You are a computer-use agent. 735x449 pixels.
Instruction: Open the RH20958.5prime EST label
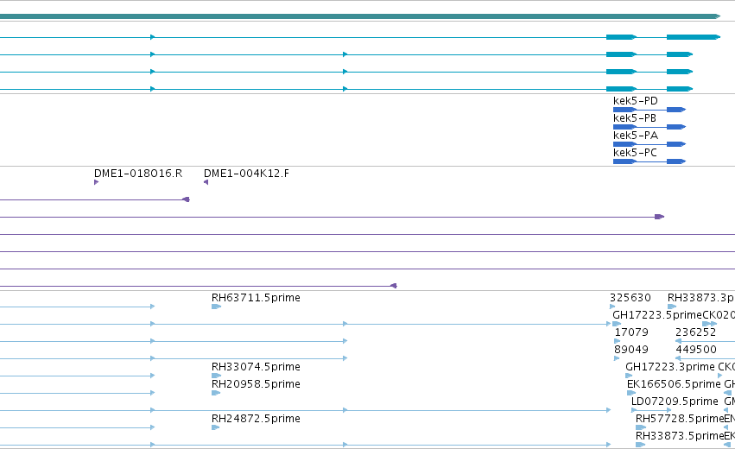(x=256, y=384)
